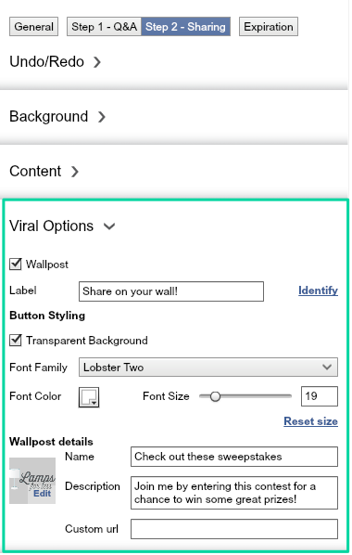Open the Font Color swatch picker
The image size is (352, 555).
pyautogui.click(x=89, y=397)
